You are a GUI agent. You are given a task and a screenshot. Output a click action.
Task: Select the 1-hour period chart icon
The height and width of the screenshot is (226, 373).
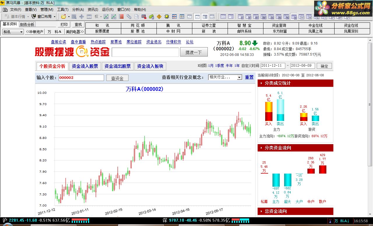(271, 17)
